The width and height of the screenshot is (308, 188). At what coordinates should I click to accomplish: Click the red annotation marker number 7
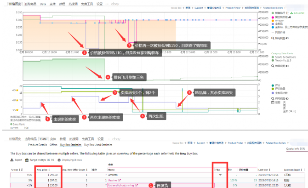click(x=128, y=46)
